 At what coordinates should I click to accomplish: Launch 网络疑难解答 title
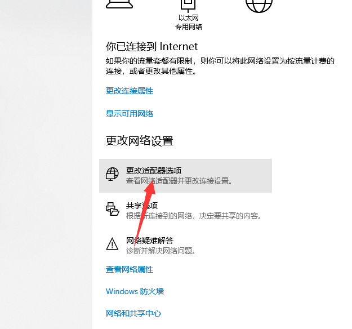(150, 241)
